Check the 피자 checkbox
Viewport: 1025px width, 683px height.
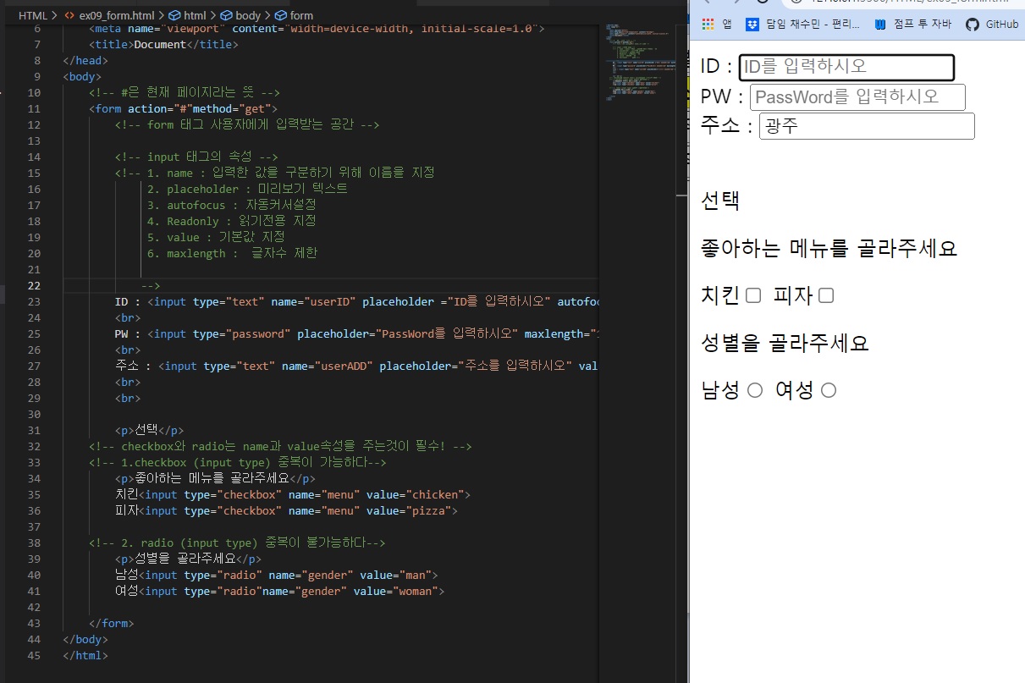coord(826,295)
